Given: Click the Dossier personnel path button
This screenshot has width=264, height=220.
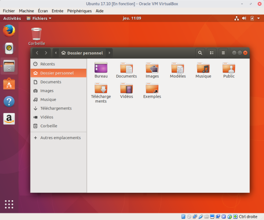Looking at the screenshot, I should [x=83, y=53].
